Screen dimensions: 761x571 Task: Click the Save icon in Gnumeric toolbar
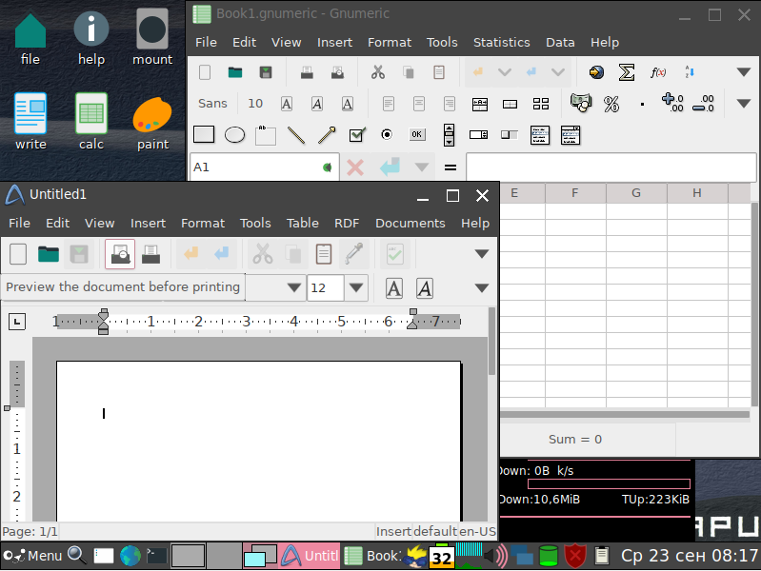pos(266,72)
